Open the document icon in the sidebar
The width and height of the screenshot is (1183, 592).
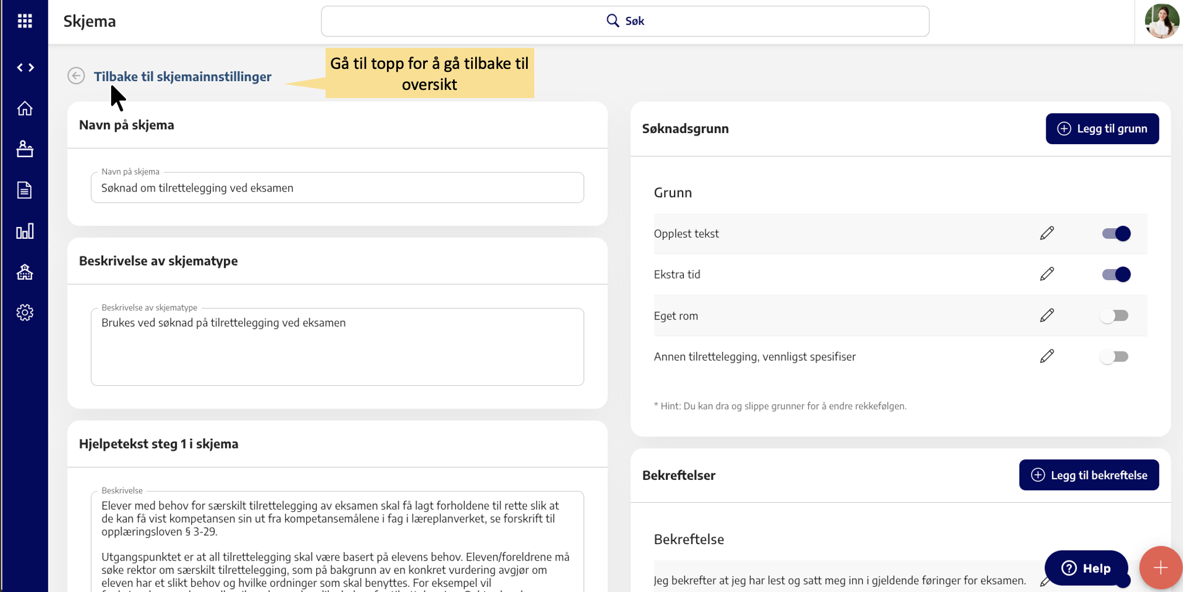click(25, 190)
